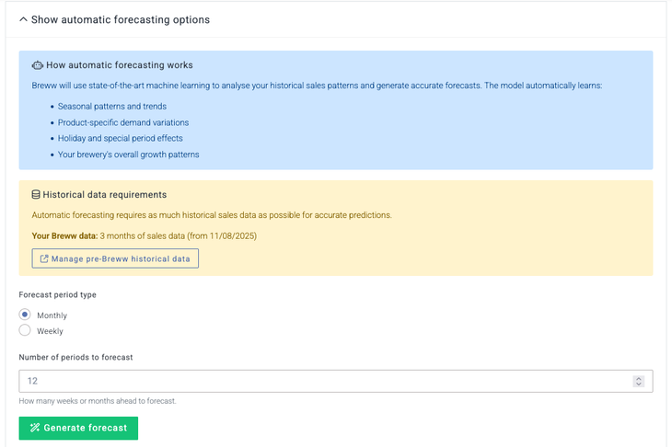Screen dimensions: 672x447
Task: Click the "Your Breww data" sales data text
Action: [x=144, y=236]
